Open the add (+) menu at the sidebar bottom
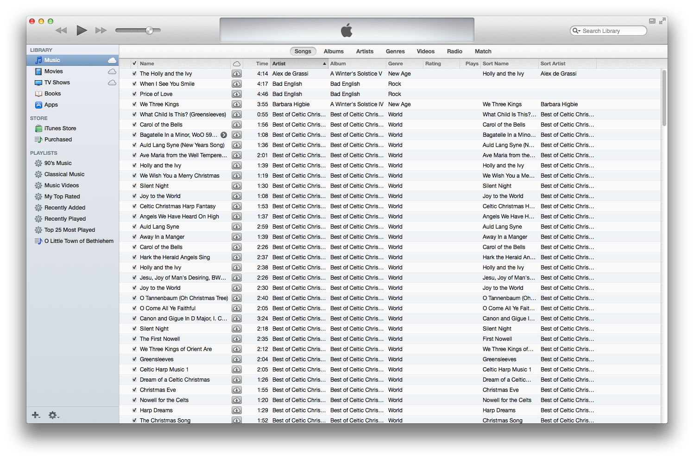Screen dimensions: 694x460 pos(36,415)
